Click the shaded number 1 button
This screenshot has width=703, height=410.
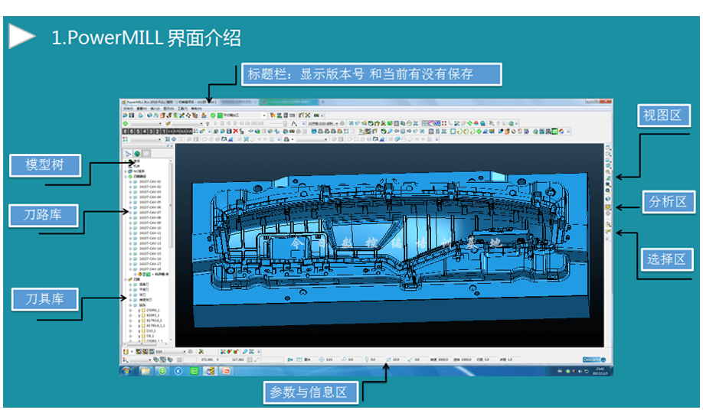(x=164, y=131)
